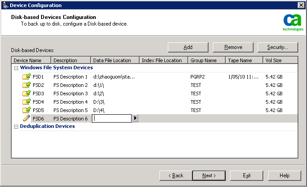Click the CA Technologies logo
This screenshot has width=307, height=187.
click(x=293, y=22)
